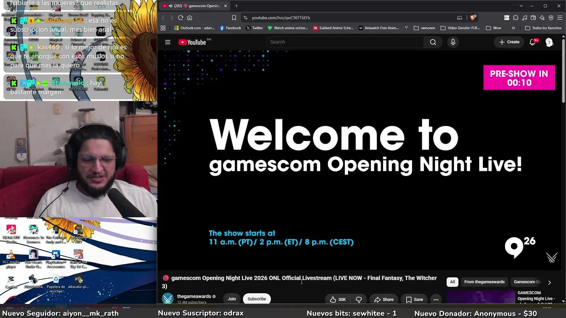Image resolution: width=566 pixels, height=318 pixels.
Task: Open a new browser tab
Action: pos(236,6)
